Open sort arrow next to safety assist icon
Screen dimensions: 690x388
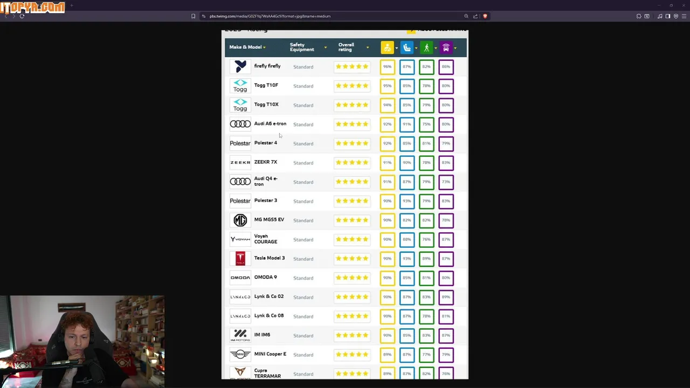click(456, 48)
